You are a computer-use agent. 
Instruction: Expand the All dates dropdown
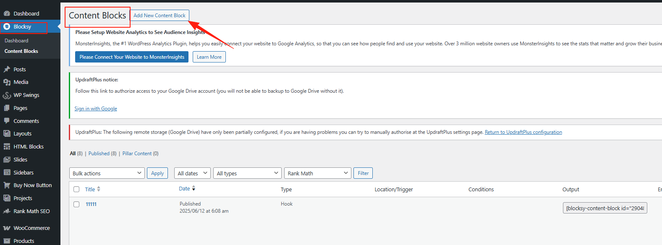pos(193,173)
